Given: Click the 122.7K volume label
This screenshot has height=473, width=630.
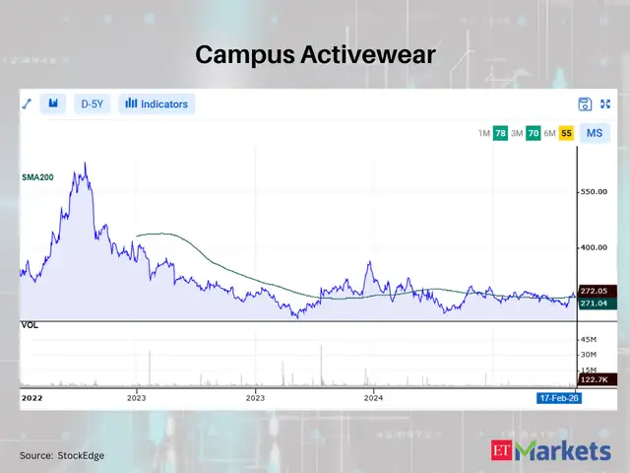Looking at the screenshot, I should [x=598, y=379].
